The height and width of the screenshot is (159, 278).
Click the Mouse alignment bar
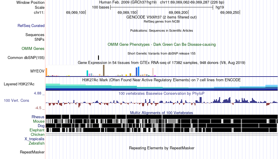coord(162,121)
